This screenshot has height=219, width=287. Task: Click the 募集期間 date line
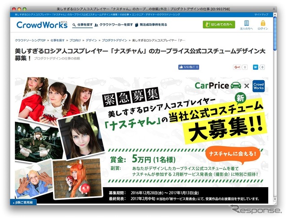click(x=154, y=193)
